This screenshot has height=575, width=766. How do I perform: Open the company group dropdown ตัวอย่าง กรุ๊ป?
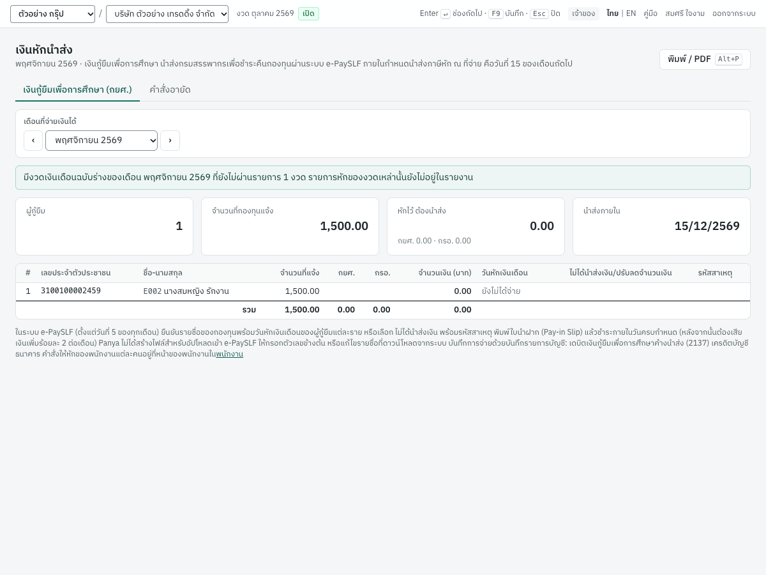click(52, 14)
